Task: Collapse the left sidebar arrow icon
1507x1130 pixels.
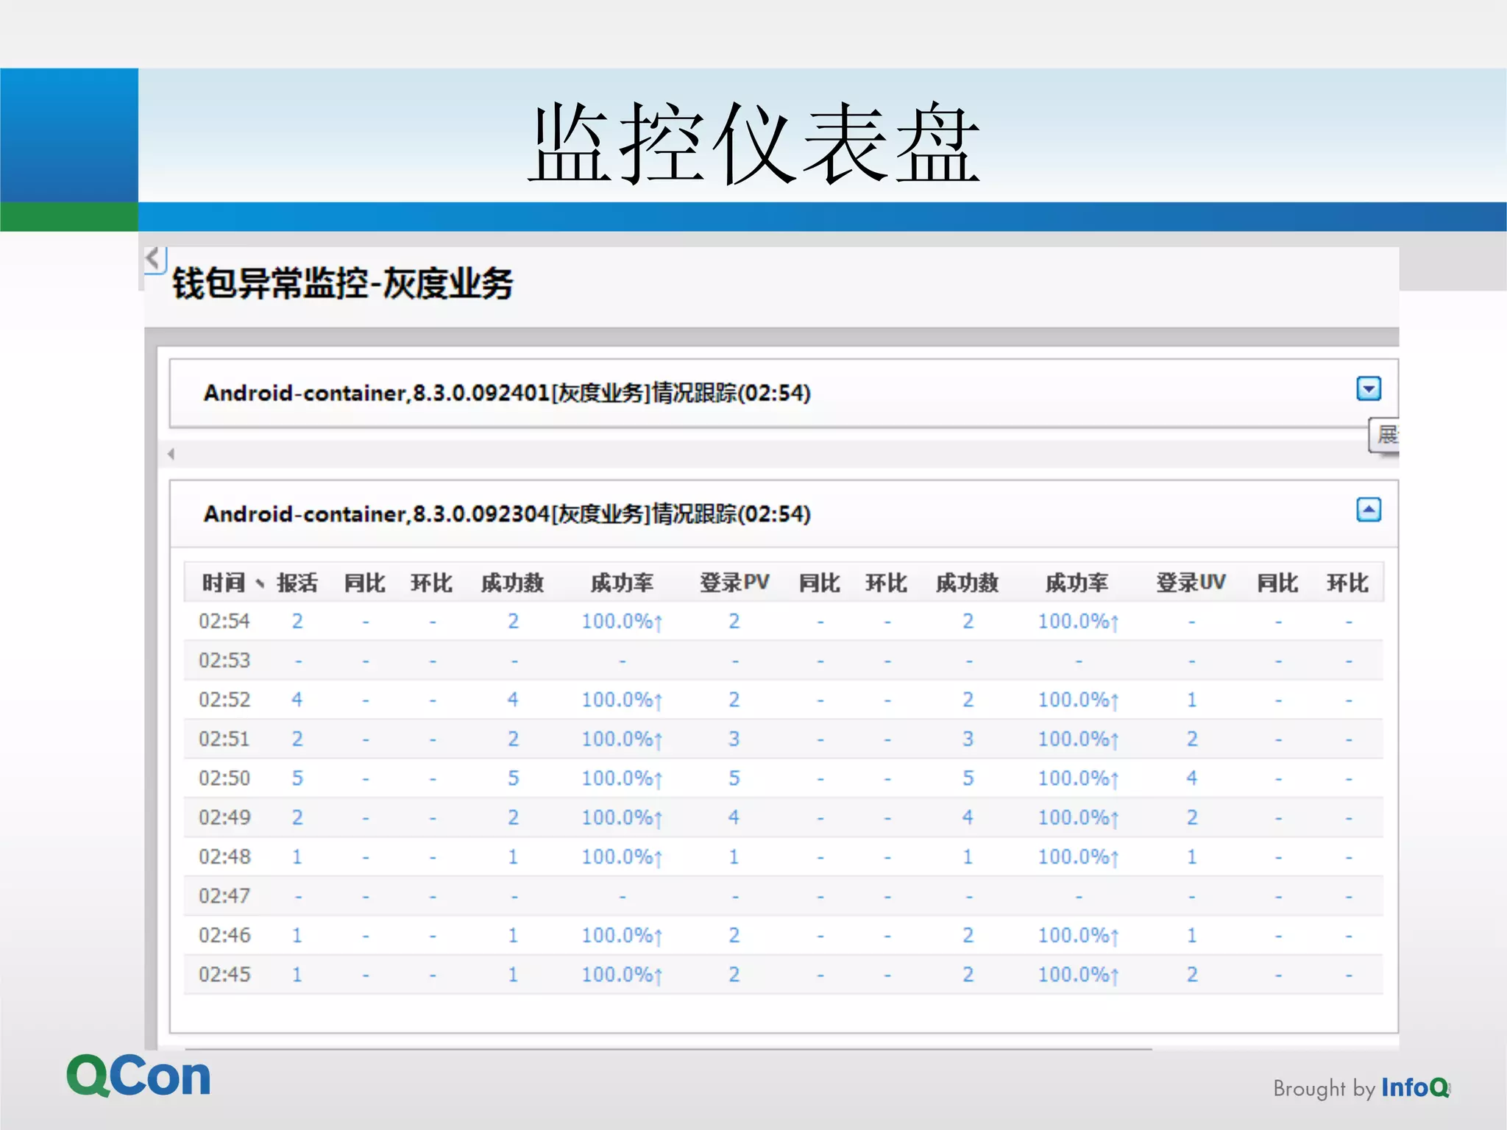Action: [154, 259]
